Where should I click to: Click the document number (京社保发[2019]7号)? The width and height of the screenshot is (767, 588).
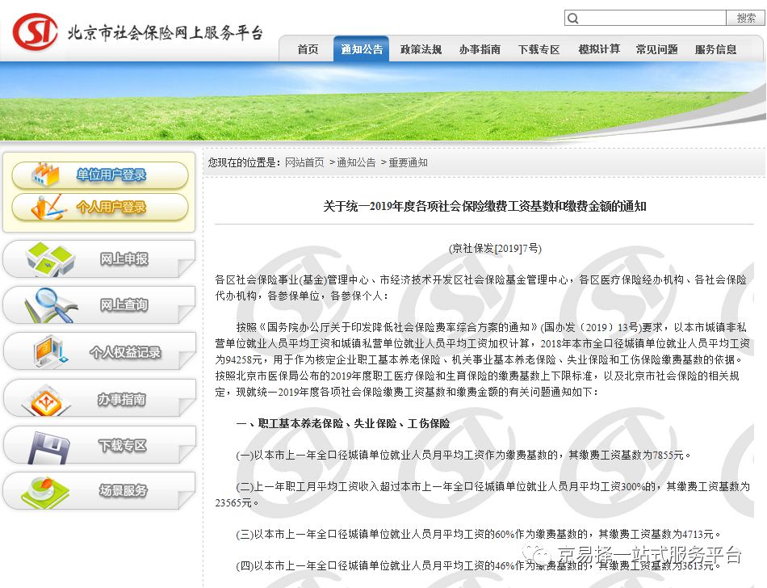point(495,249)
